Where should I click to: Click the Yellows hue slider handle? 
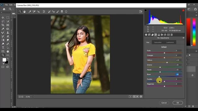tap(167, 62)
